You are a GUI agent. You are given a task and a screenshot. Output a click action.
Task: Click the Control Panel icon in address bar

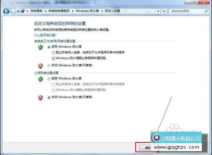(23, 11)
